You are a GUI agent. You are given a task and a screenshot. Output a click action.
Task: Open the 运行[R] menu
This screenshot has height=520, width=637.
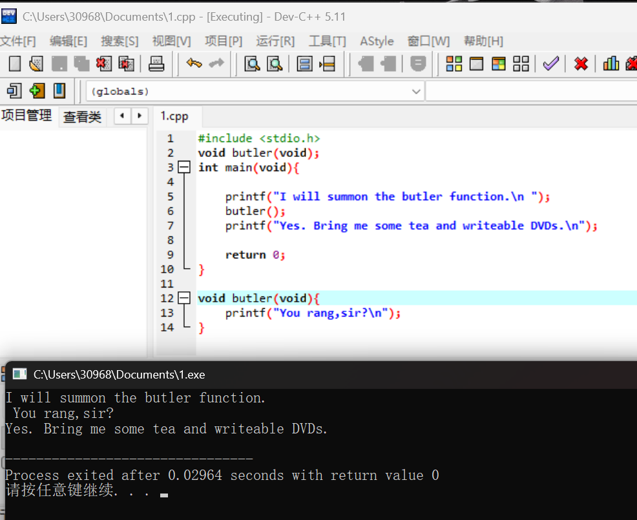[x=275, y=41]
